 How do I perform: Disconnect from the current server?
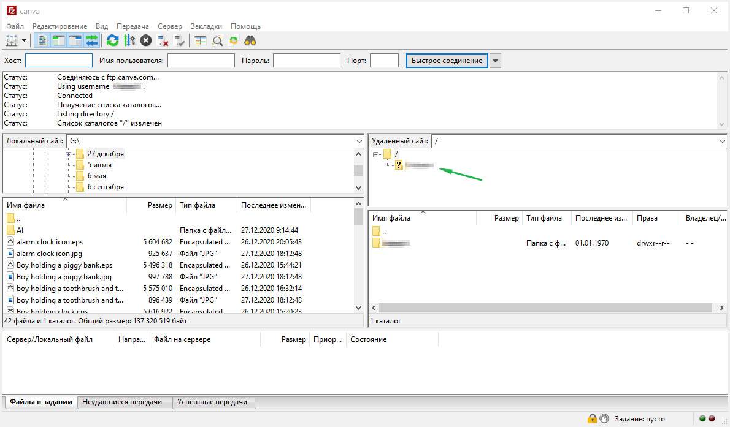163,41
